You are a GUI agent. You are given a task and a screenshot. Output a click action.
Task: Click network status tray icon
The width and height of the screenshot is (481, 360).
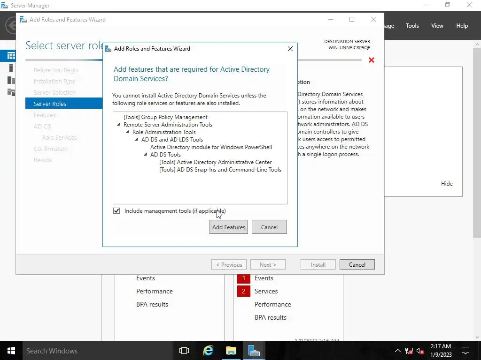(x=409, y=351)
